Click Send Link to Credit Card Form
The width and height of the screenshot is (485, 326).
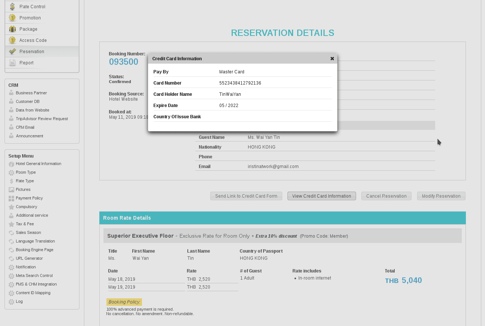[x=246, y=196]
